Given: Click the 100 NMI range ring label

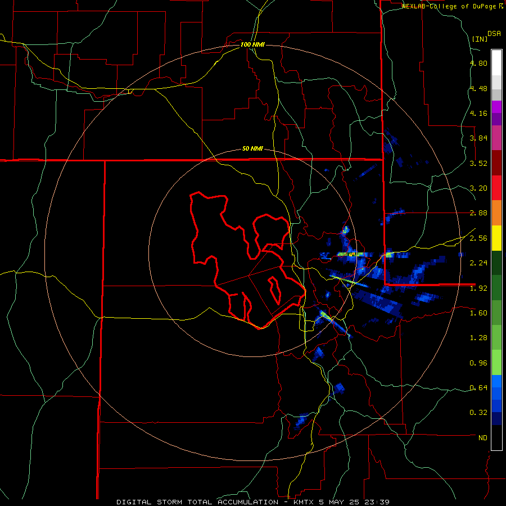Looking at the screenshot, I should click(252, 44).
